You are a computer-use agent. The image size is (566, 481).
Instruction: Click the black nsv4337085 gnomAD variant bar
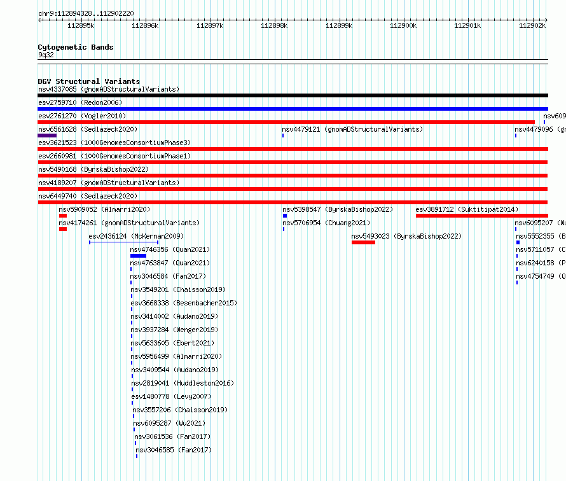click(293, 95)
